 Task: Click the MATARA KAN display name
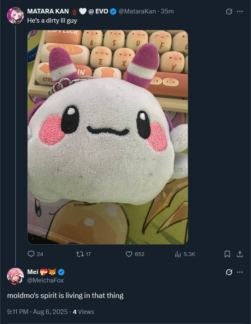click(x=48, y=11)
